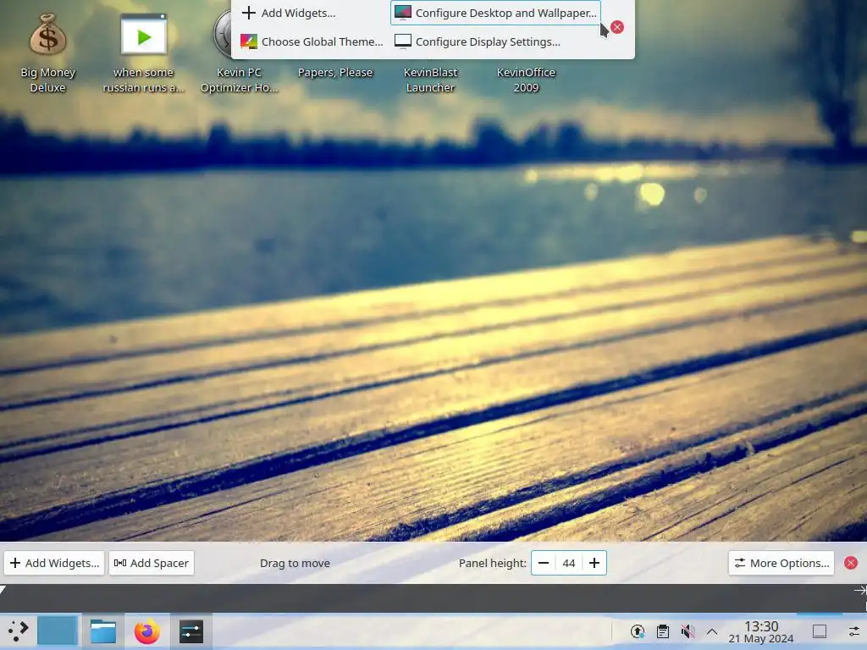The width and height of the screenshot is (867, 650).
Task: Open the KDE application launcher
Action: (x=18, y=631)
